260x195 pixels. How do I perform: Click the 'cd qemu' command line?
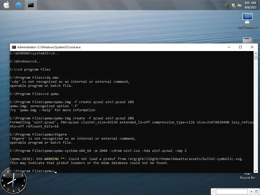tap(34, 94)
